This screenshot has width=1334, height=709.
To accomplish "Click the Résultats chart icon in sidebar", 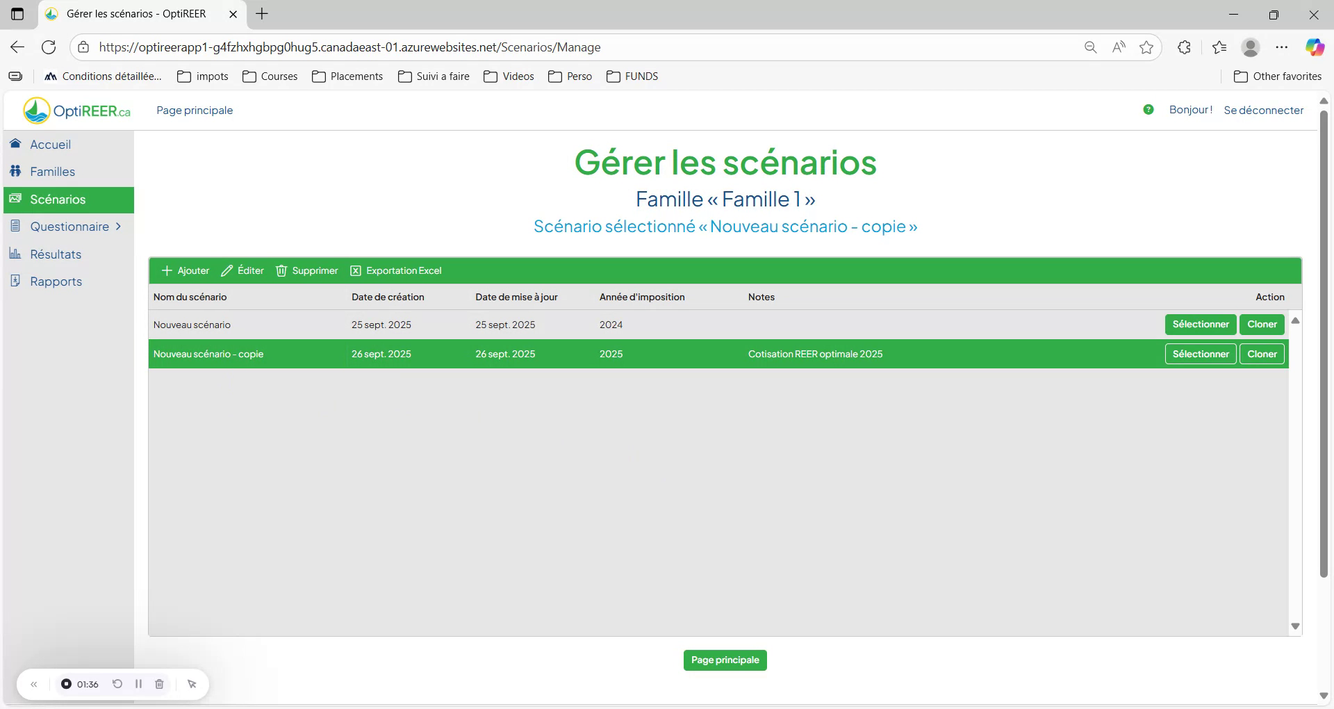I will tap(15, 254).
